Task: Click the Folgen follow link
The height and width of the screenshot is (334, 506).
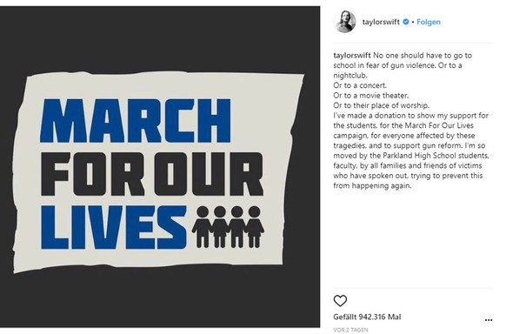Action: pos(429,22)
